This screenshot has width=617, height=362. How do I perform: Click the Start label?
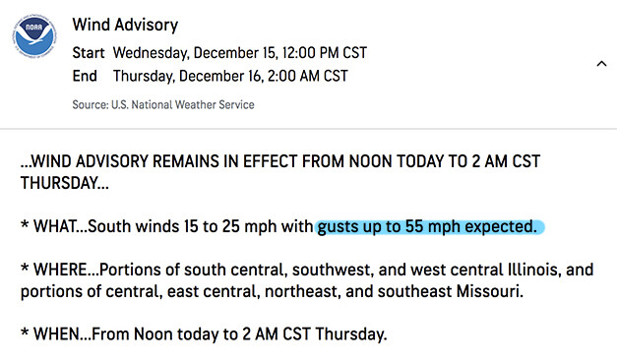pos(89,53)
